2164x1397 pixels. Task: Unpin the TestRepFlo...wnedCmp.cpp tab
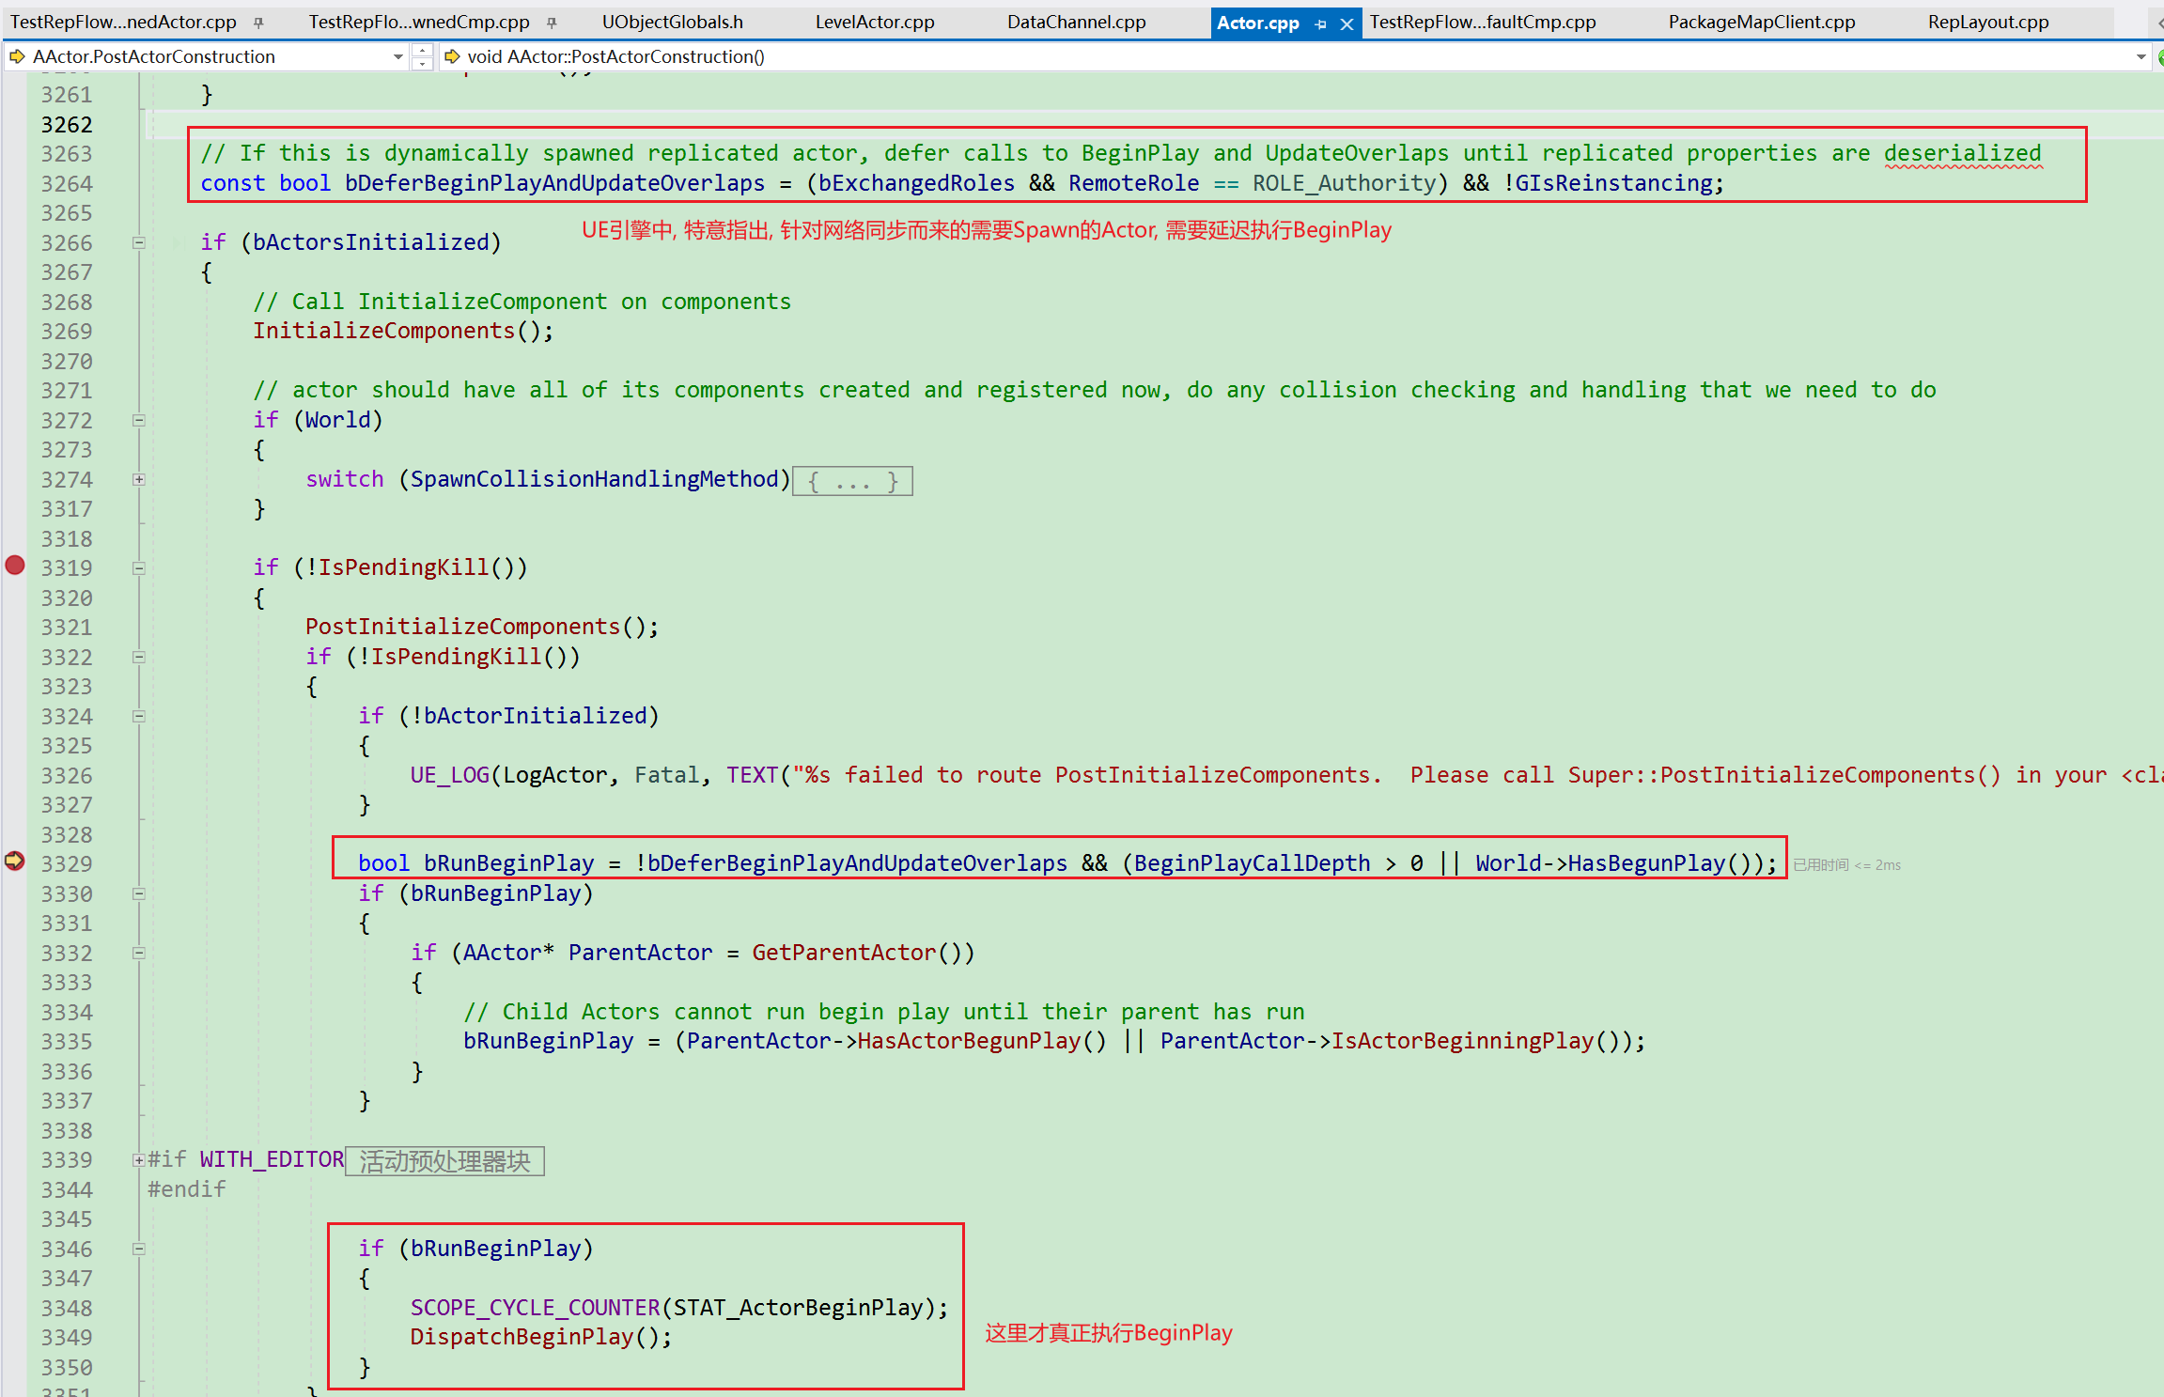coord(552,23)
